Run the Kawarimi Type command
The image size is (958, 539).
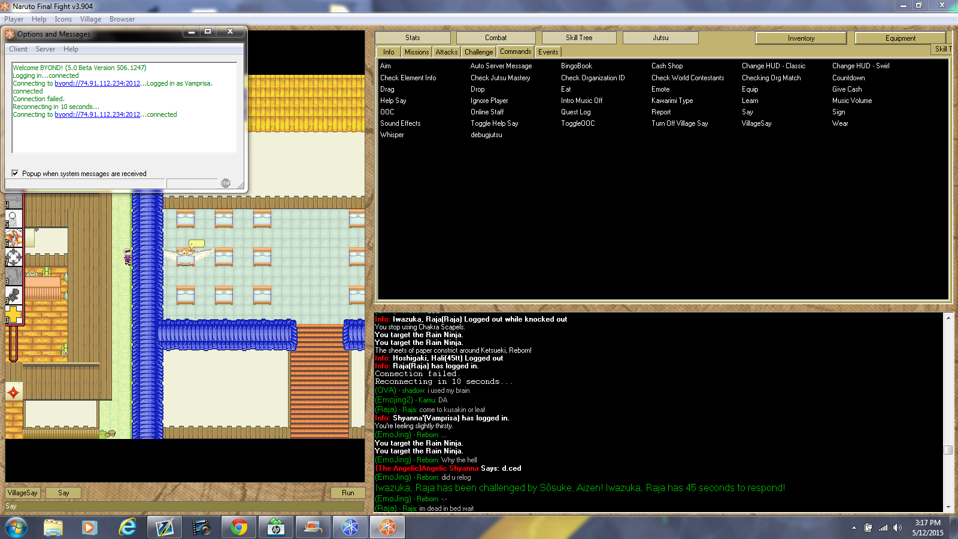click(672, 101)
